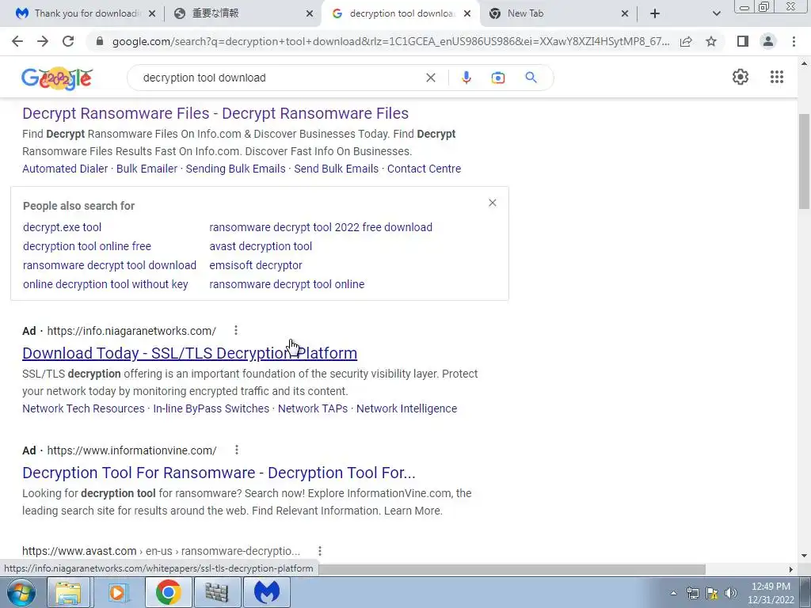
Task: Launch Windows Media Player from taskbar
Action: (117, 592)
